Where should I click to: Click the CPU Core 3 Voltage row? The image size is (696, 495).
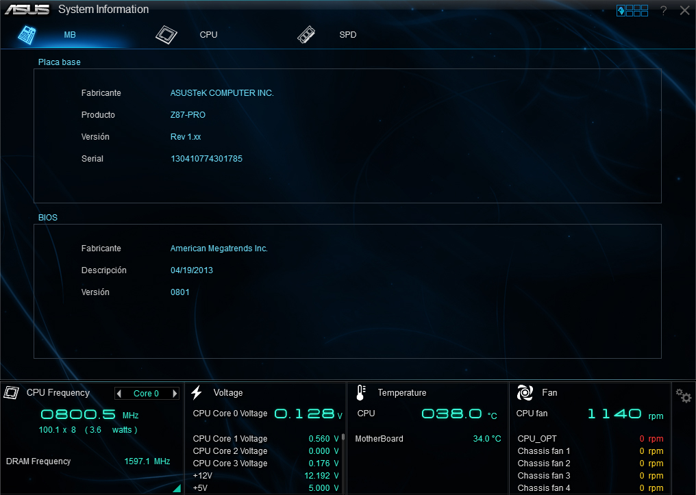(x=265, y=464)
